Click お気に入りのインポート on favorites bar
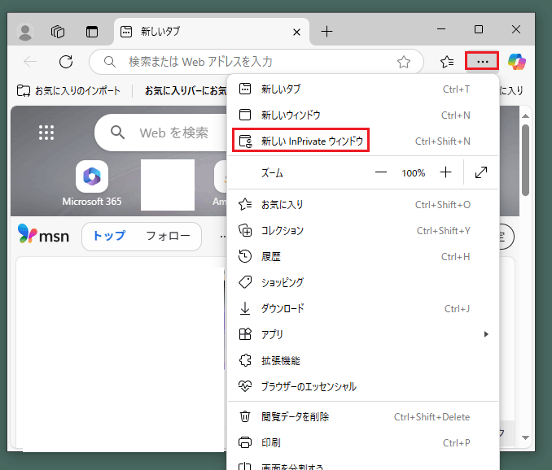Image resolution: width=552 pixels, height=470 pixels. click(68, 91)
